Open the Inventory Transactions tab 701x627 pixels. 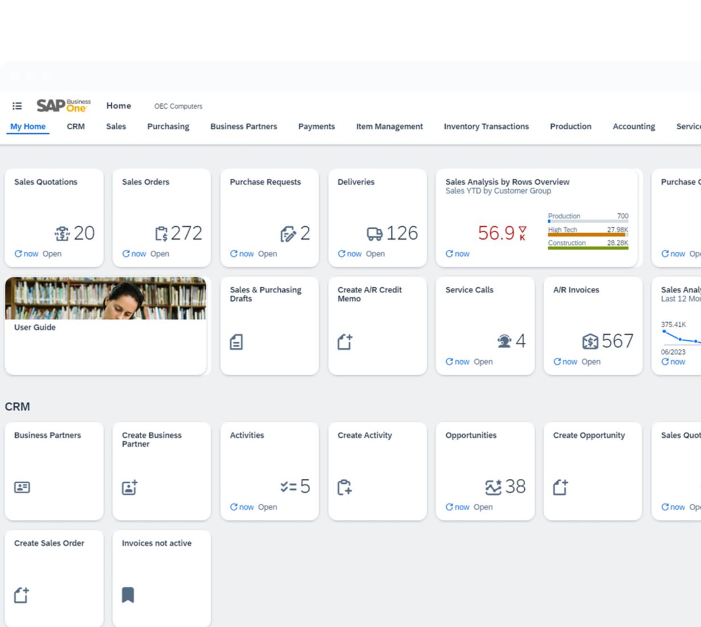click(486, 127)
